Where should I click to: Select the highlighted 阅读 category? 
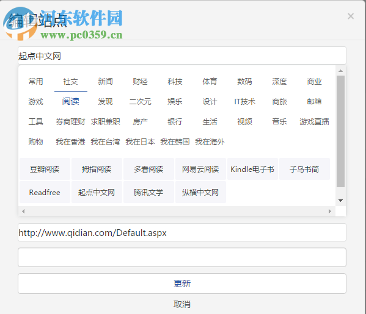click(x=70, y=102)
